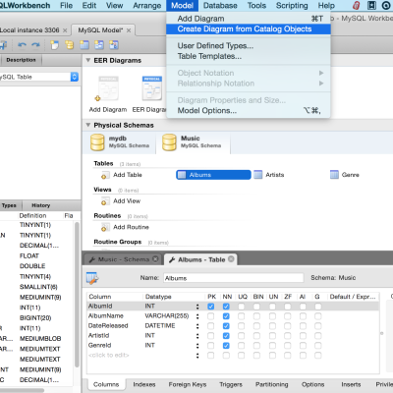Click the new view toolbar icon
The image size is (393, 393).
(99, 45)
